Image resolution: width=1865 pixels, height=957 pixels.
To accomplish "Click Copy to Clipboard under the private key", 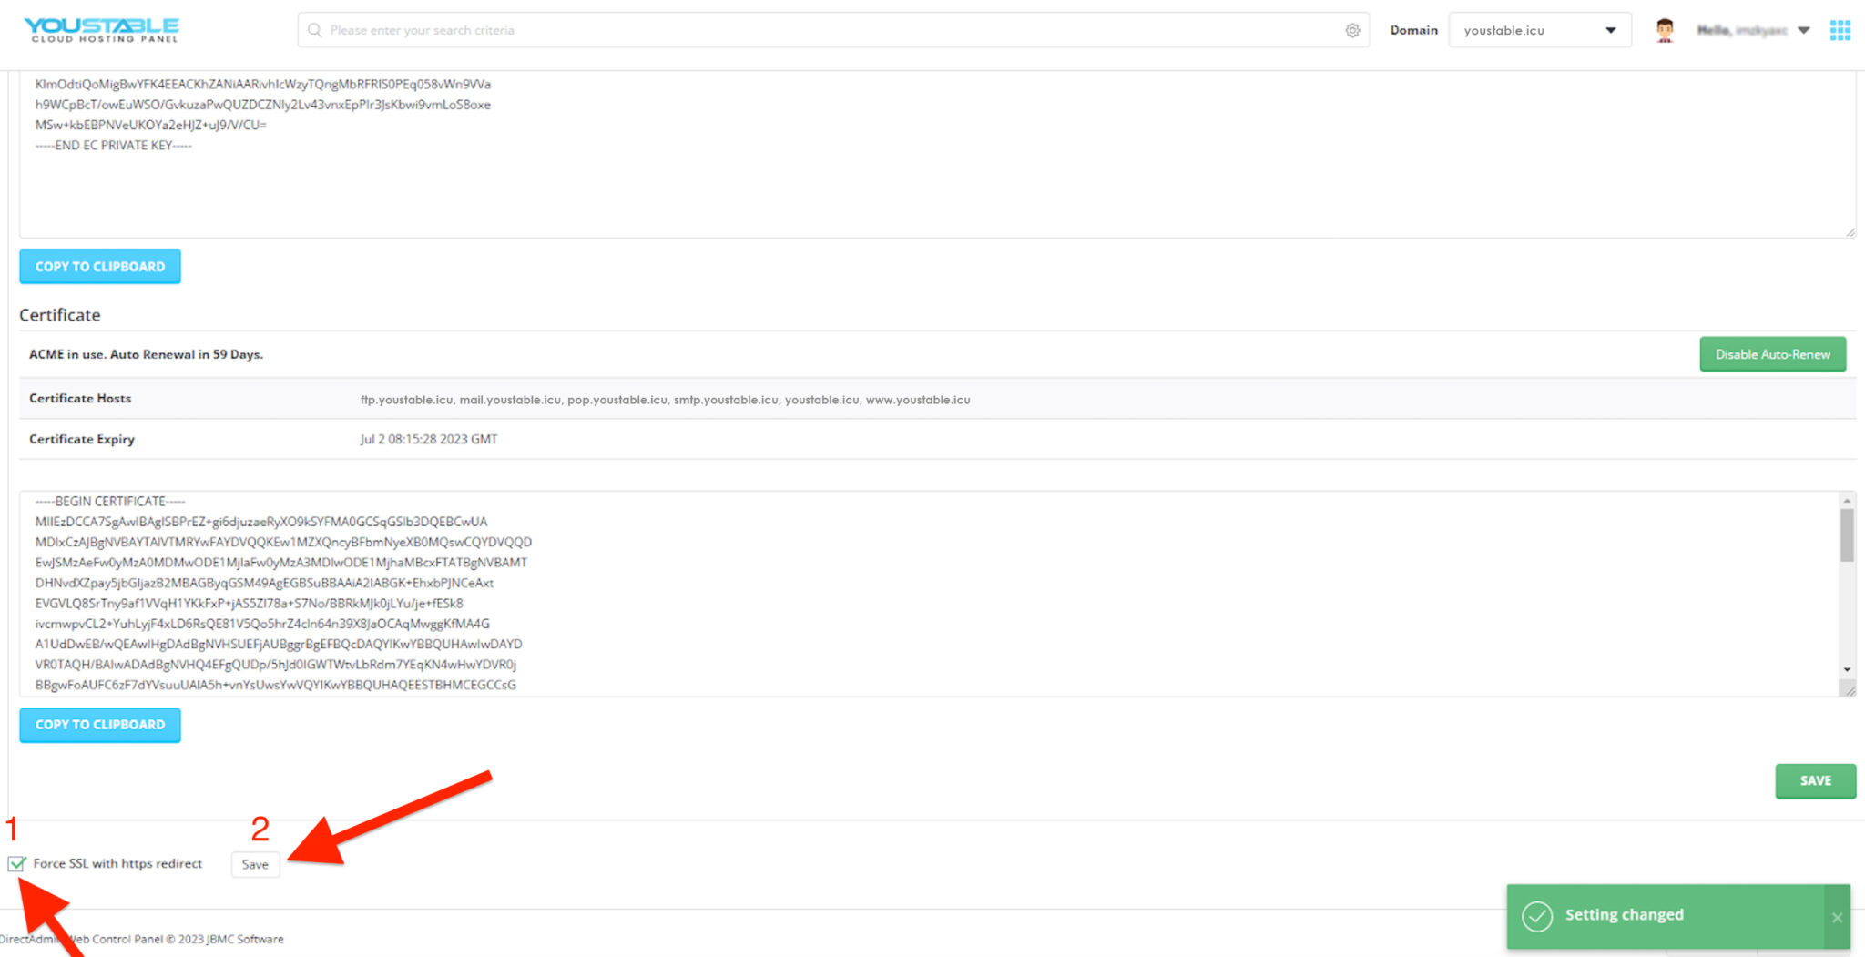I will (x=99, y=266).
